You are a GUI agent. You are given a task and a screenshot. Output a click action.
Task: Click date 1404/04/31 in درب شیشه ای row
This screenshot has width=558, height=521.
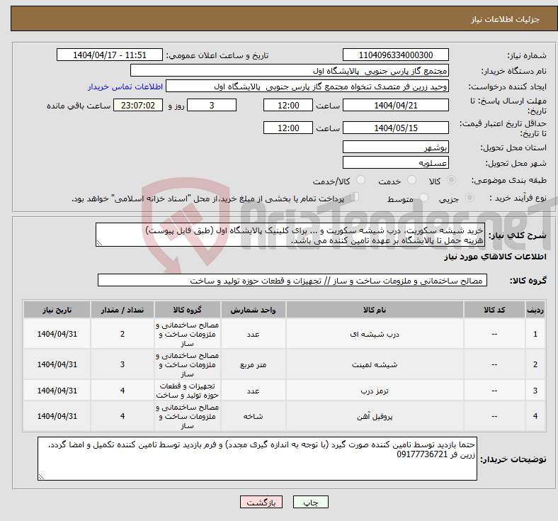(57, 334)
